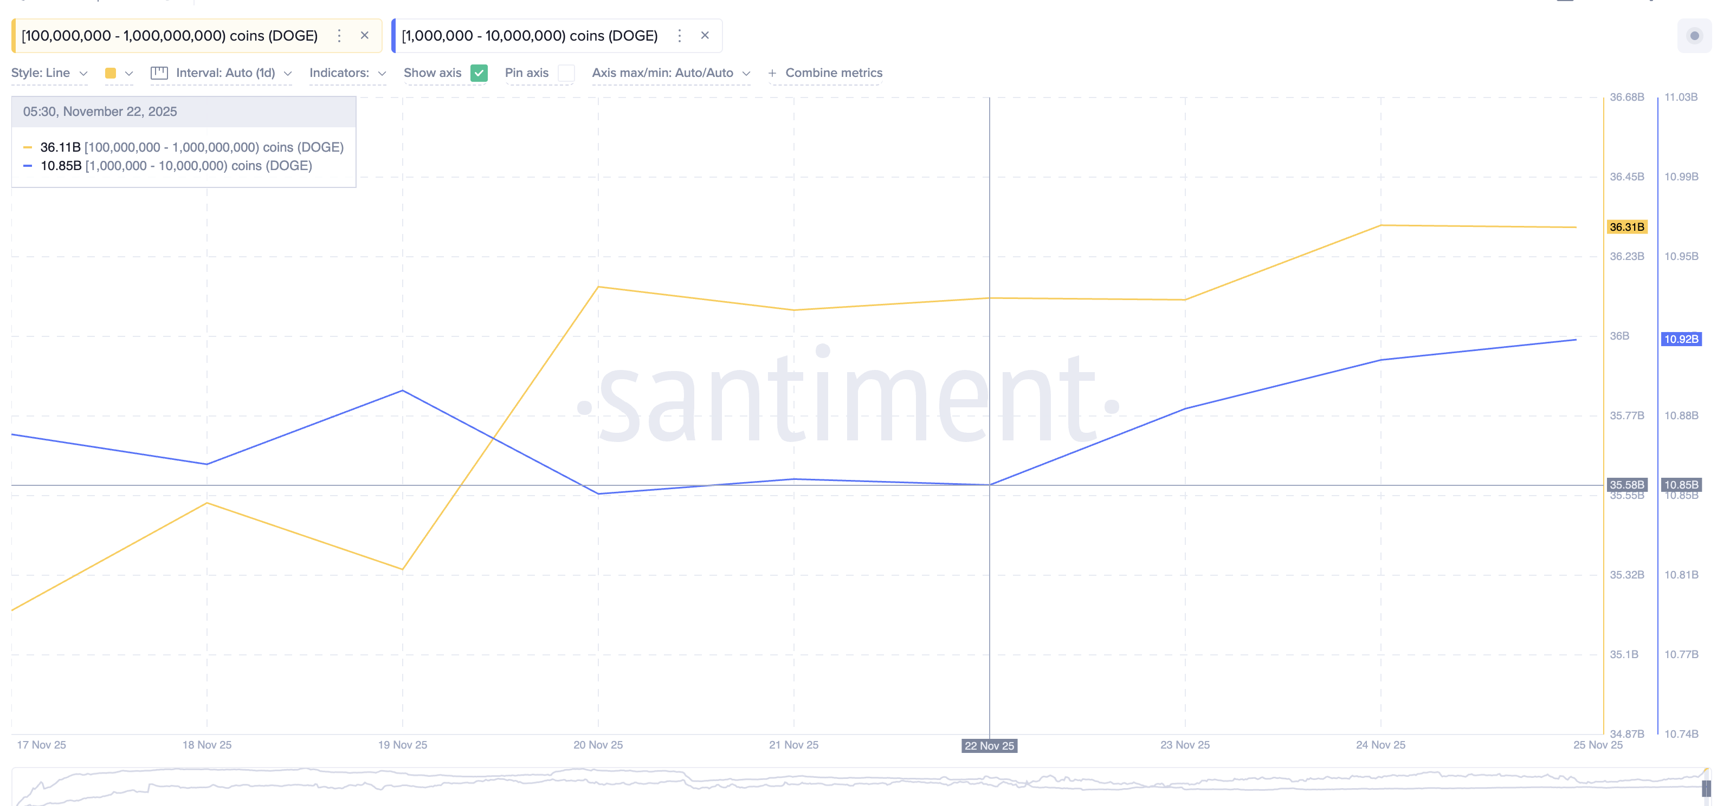Remove the [1,000,000 - 10,000,000) coins metric
Viewport: 1717px width, 806px height.
705,35
